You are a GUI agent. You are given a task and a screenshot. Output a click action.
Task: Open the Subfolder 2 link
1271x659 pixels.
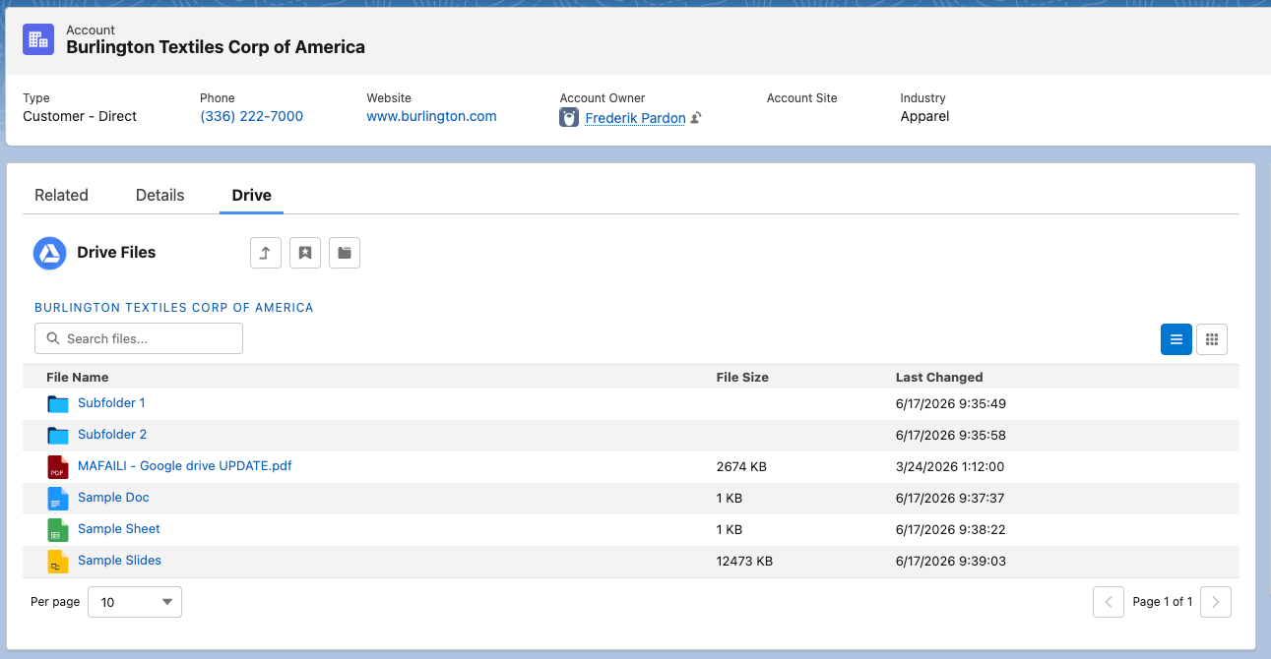point(112,435)
